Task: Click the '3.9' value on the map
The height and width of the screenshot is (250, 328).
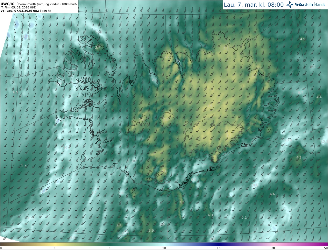Action: pyautogui.click(x=151, y=230)
